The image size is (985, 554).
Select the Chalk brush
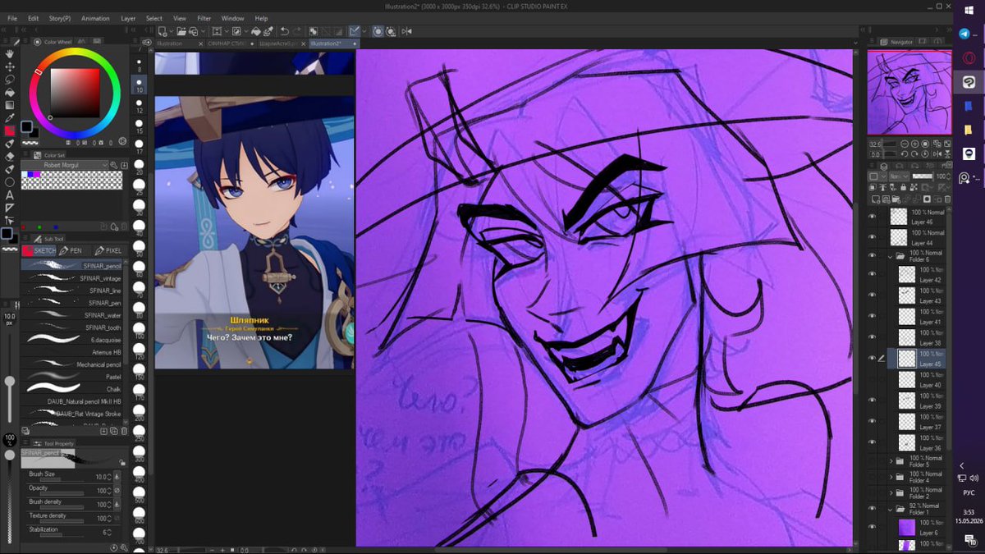pyautogui.click(x=72, y=389)
